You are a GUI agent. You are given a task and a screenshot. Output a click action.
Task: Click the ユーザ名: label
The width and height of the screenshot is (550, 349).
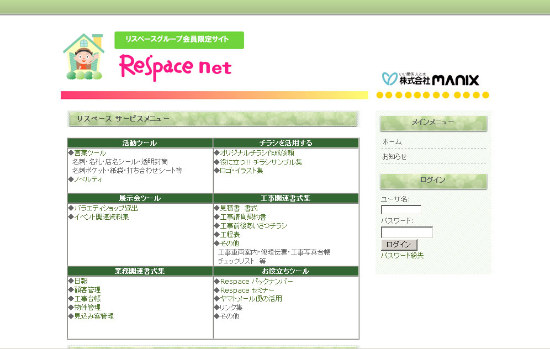point(395,199)
